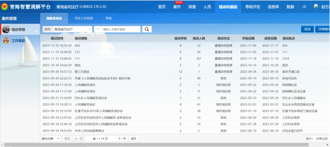Viewport: 330px width, 147px height.
Task: Click the 上红科司法所召开人民调解员业务培训会 course
Action: coord(101,124)
